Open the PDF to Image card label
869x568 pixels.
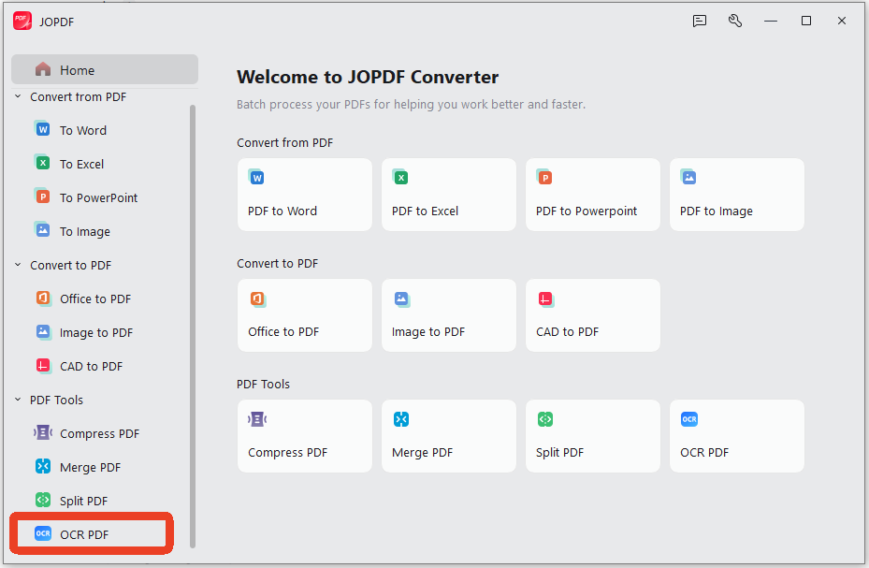pos(716,211)
